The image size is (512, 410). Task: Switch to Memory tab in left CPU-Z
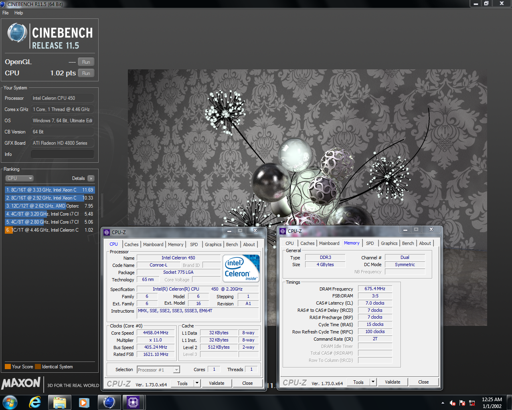[x=176, y=244]
